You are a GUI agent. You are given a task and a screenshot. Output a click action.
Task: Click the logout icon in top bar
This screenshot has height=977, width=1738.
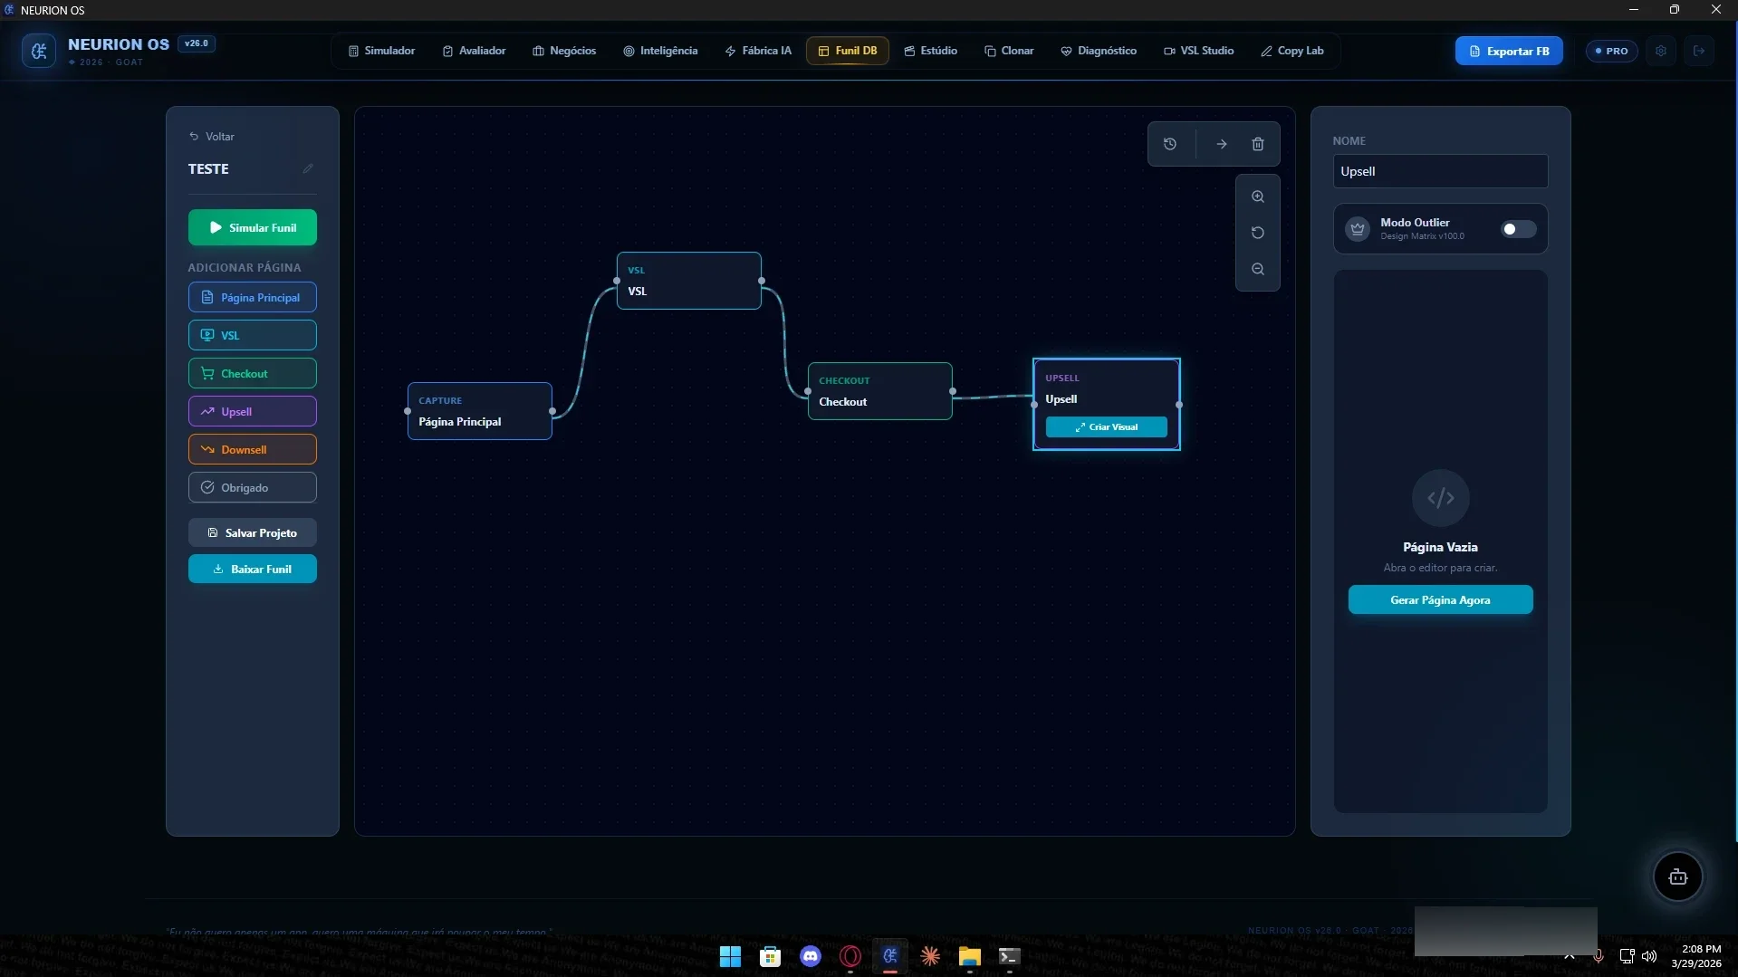[x=1699, y=52]
